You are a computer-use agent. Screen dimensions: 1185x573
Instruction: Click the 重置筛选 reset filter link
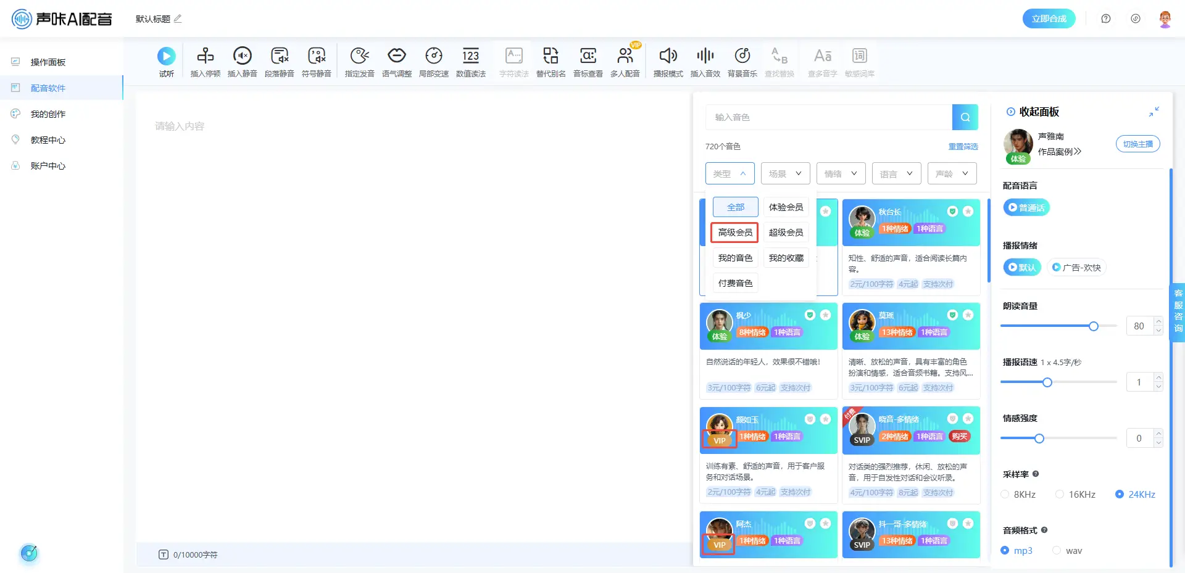tap(963, 147)
